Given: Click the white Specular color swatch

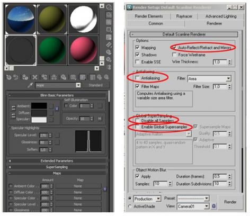Looking at the screenshot, I should click(39, 120).
